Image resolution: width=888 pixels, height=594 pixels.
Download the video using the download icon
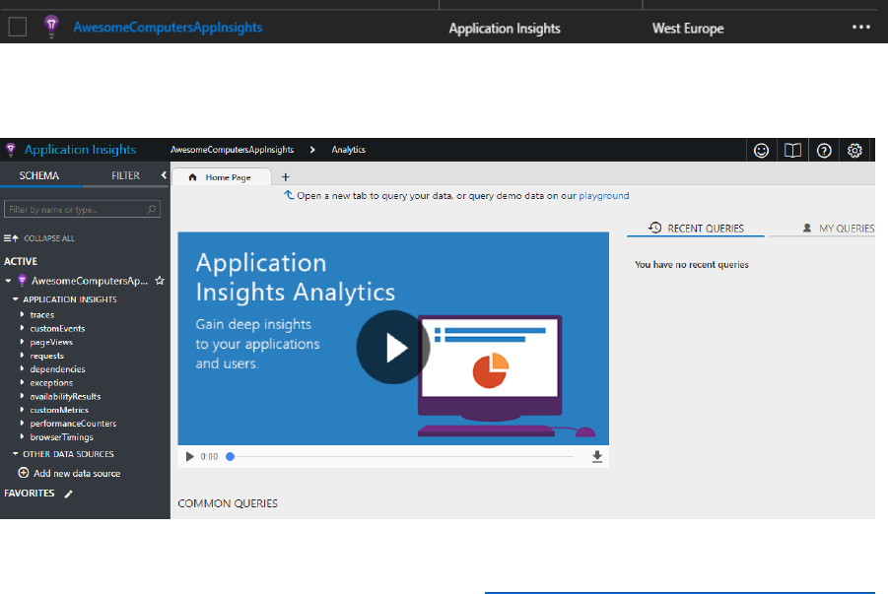(597, 457)
